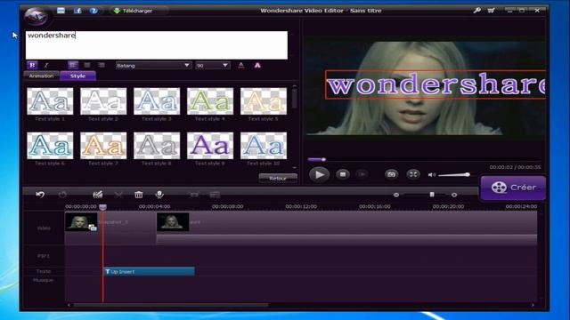570x320 pixels.
Task: Click the timeline playhead marker
Action: pos(103,207)
